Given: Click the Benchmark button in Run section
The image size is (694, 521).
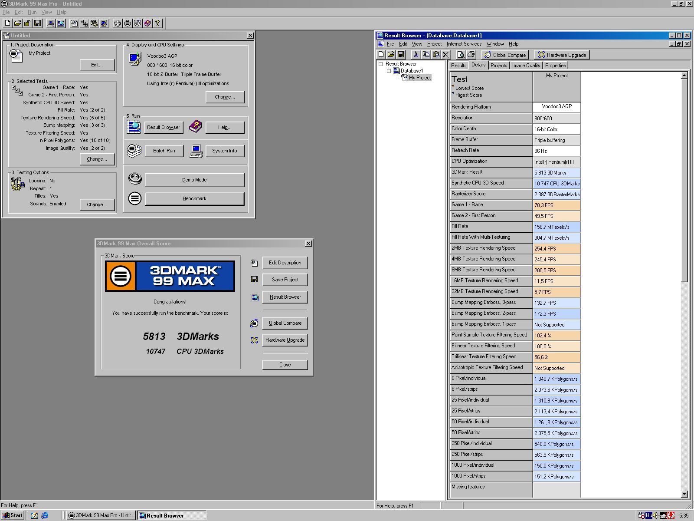Looking at the screenshot, I should tap(194, 198).
